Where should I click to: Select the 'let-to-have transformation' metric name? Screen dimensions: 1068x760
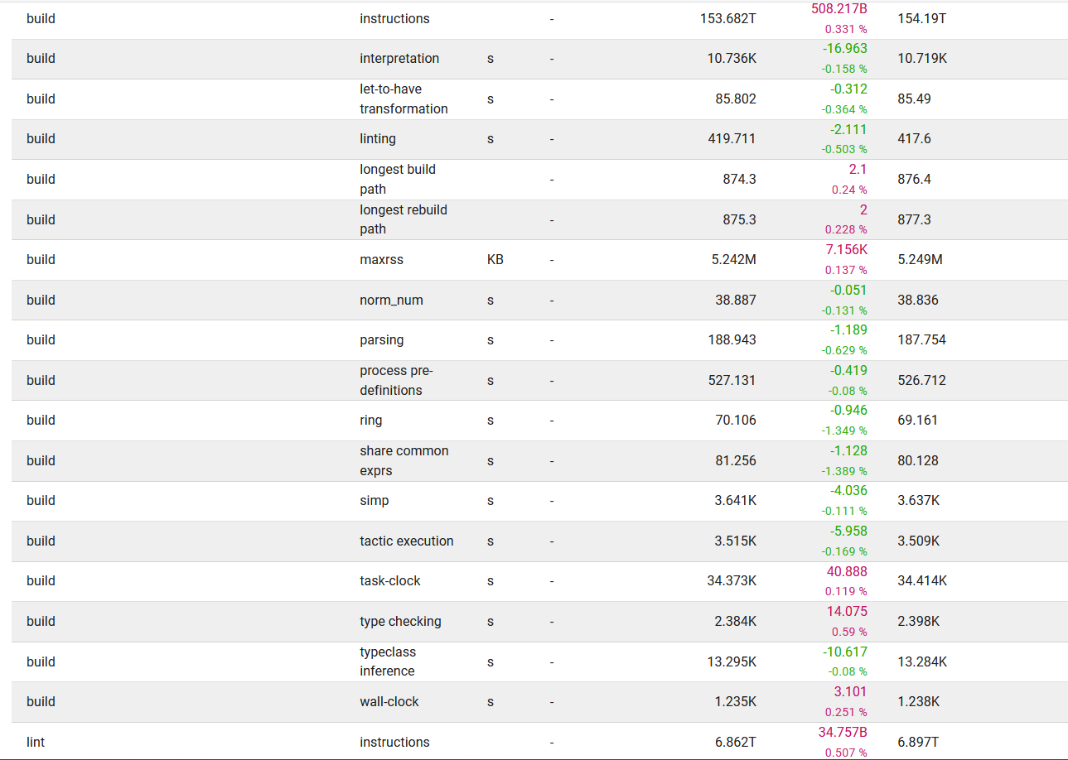(404, 99)
